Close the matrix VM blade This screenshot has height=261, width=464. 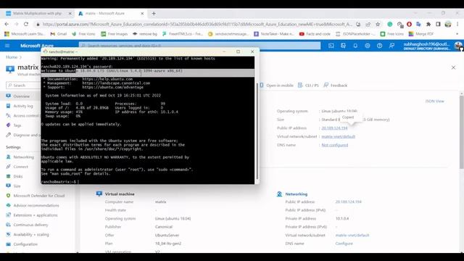[453, 67]
